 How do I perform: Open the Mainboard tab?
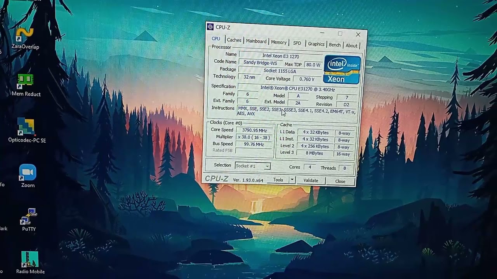pyautogui.click(x=256, y=41)
